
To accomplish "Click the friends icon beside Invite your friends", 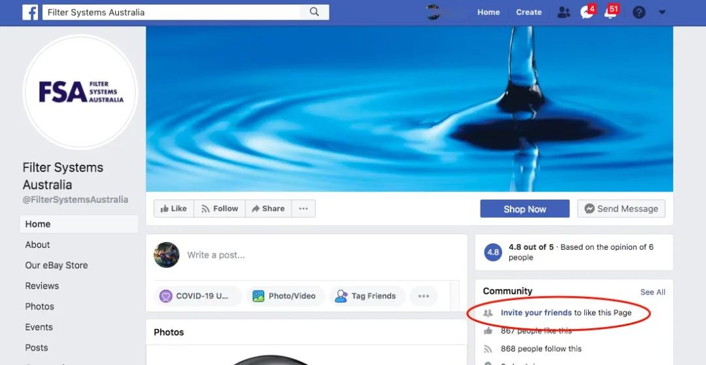I will 488,313.
